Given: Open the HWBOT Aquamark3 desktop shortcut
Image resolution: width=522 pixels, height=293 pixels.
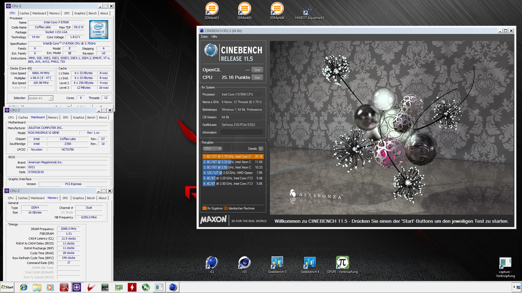Looking at the screenshot, I should [x=310, y=11].
